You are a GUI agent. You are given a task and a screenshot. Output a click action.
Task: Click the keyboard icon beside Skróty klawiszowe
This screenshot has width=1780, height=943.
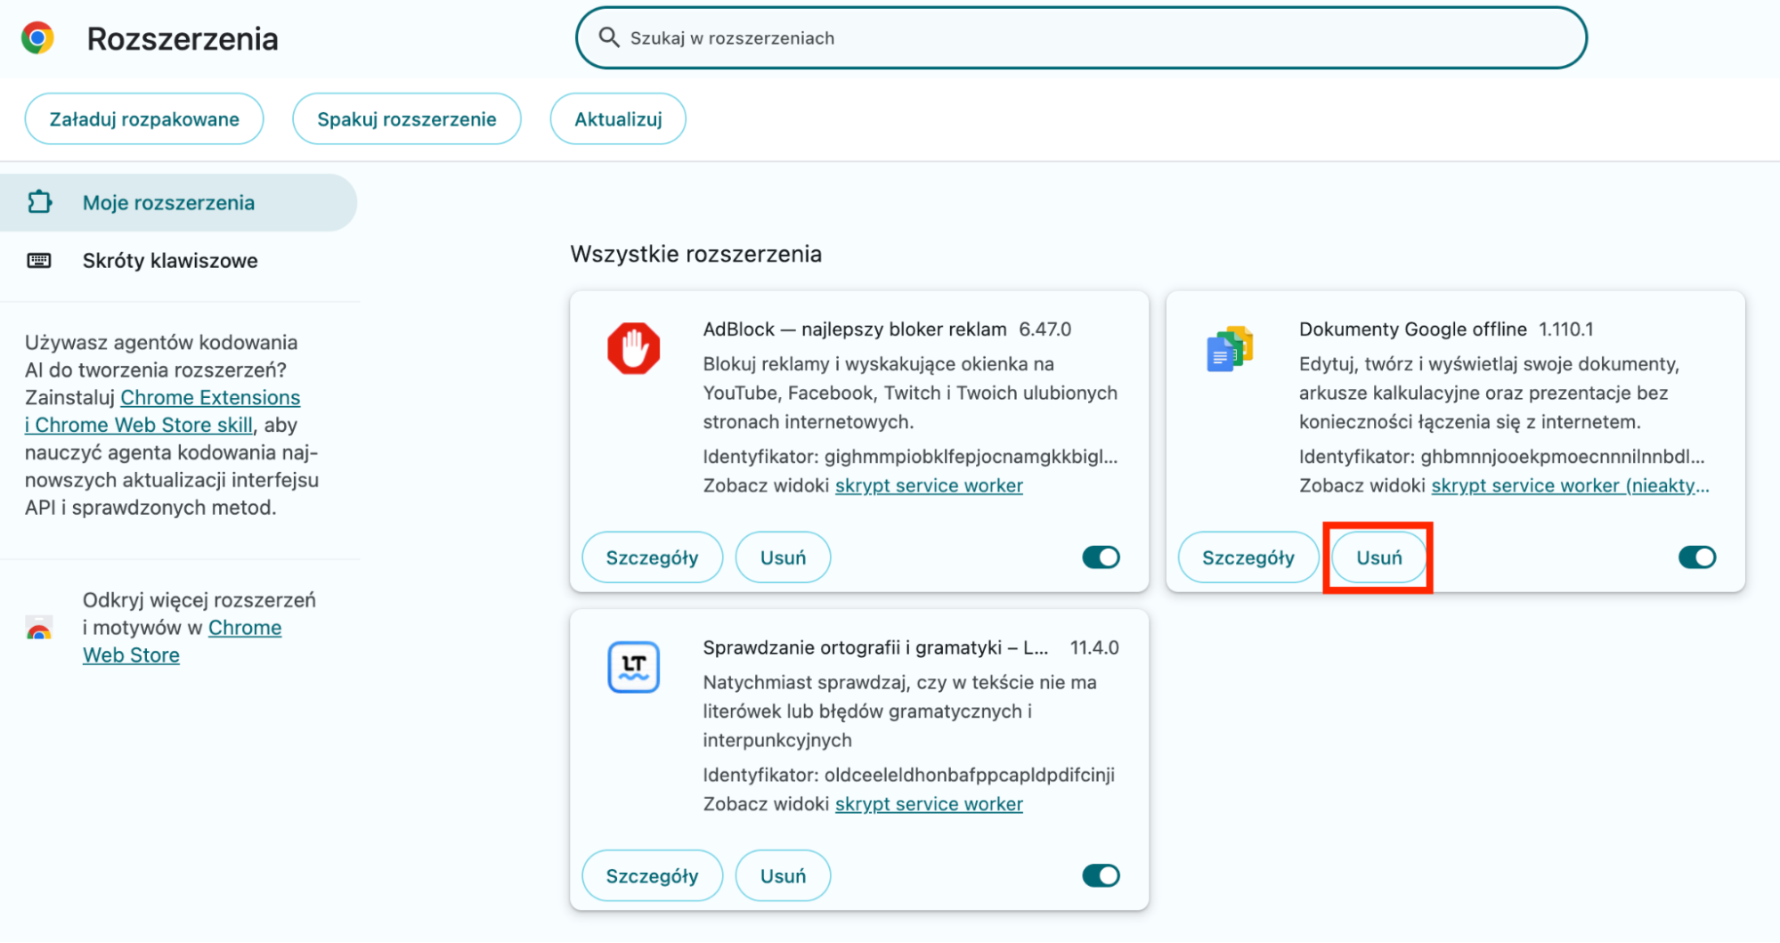pyautogui.click(x=39, y=261)
